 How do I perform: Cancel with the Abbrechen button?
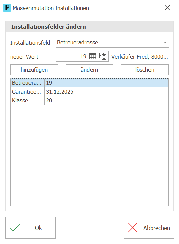pos(149,228)
